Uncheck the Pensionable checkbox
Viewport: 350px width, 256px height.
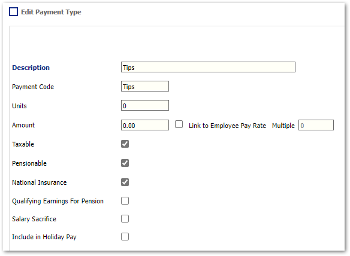point(125,163)
